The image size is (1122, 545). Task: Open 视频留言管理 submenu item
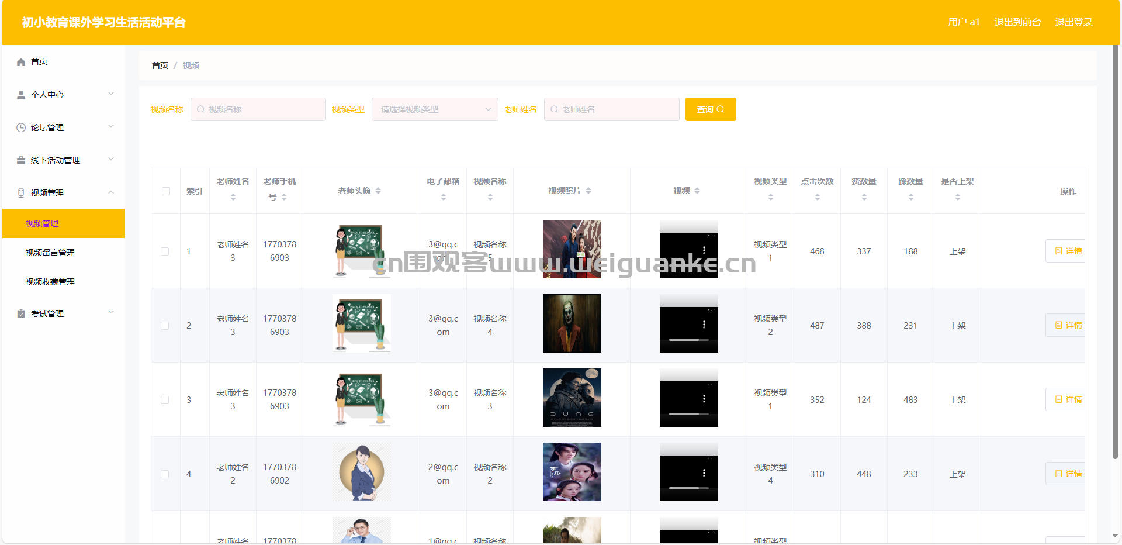coord(64,253)
